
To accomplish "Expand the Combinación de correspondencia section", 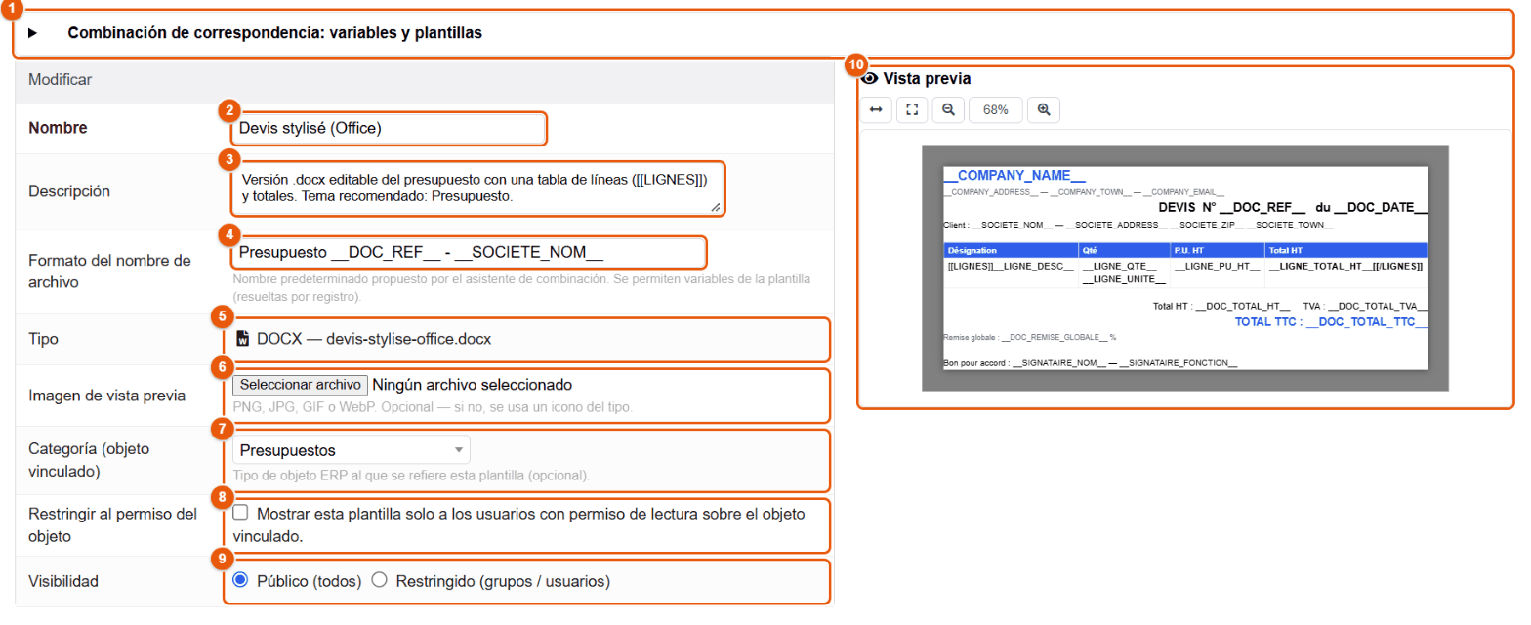I will [32, 32].
